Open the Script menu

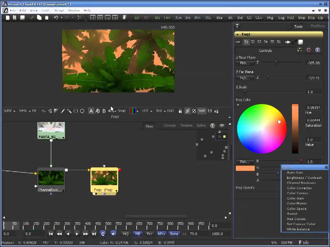pyautogui.click(x=59, y=10)
